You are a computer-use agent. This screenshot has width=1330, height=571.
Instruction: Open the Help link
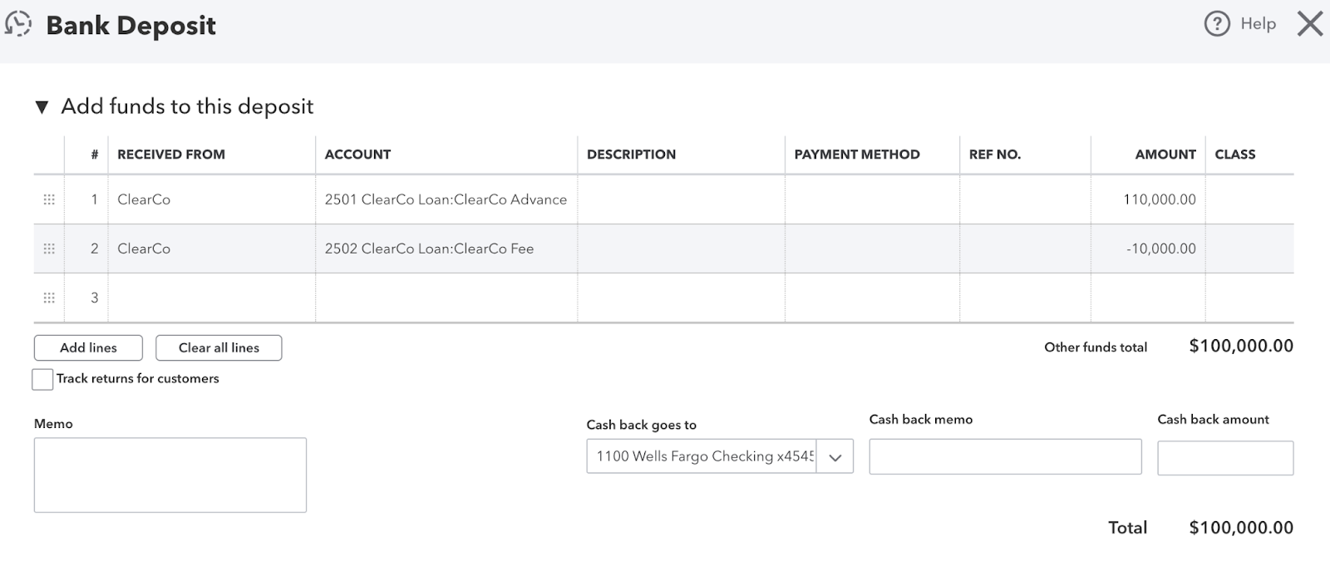click(1258, 24)
